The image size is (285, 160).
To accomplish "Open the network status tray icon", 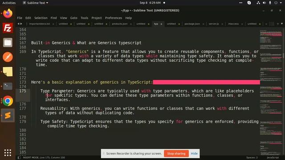I will click(x=258, y=3).
